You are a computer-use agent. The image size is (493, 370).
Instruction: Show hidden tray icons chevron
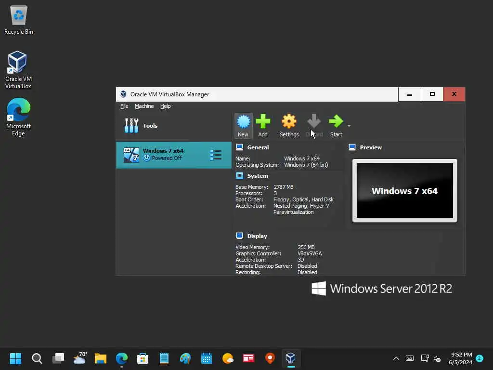[396, 358]
